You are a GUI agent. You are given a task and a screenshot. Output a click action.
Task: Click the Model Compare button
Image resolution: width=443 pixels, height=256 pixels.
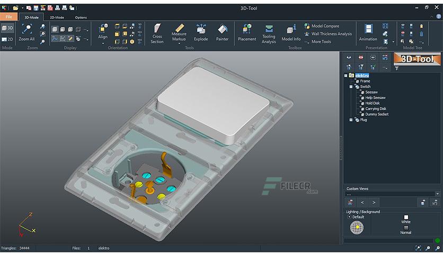coord(322,26)
